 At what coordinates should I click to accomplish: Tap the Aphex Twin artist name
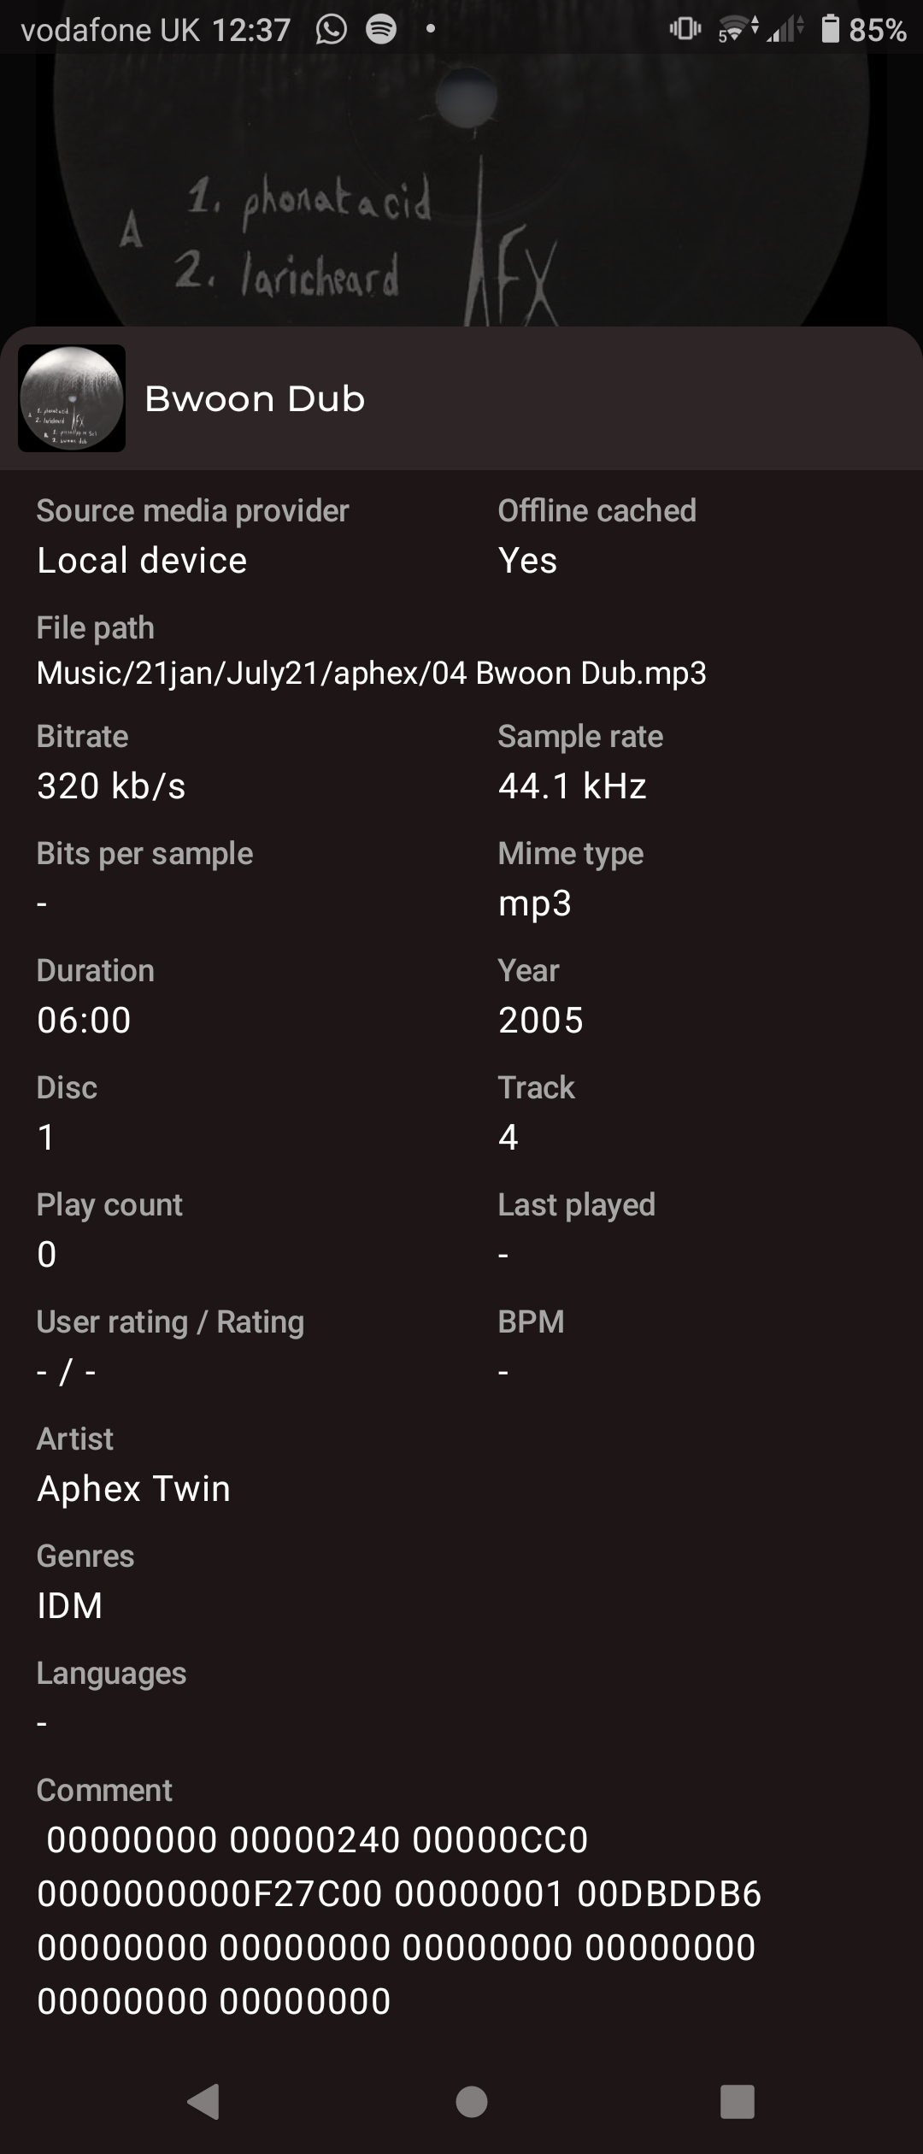pos(134,1488)
